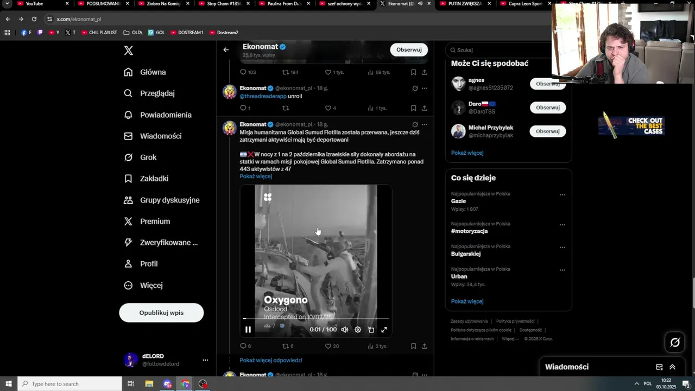Click Pokaż więcej under suggested accounts
This screenshot has width=695, height=391.
(467, 153)
